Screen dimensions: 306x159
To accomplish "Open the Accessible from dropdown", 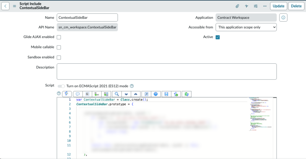I will point(246,27).
